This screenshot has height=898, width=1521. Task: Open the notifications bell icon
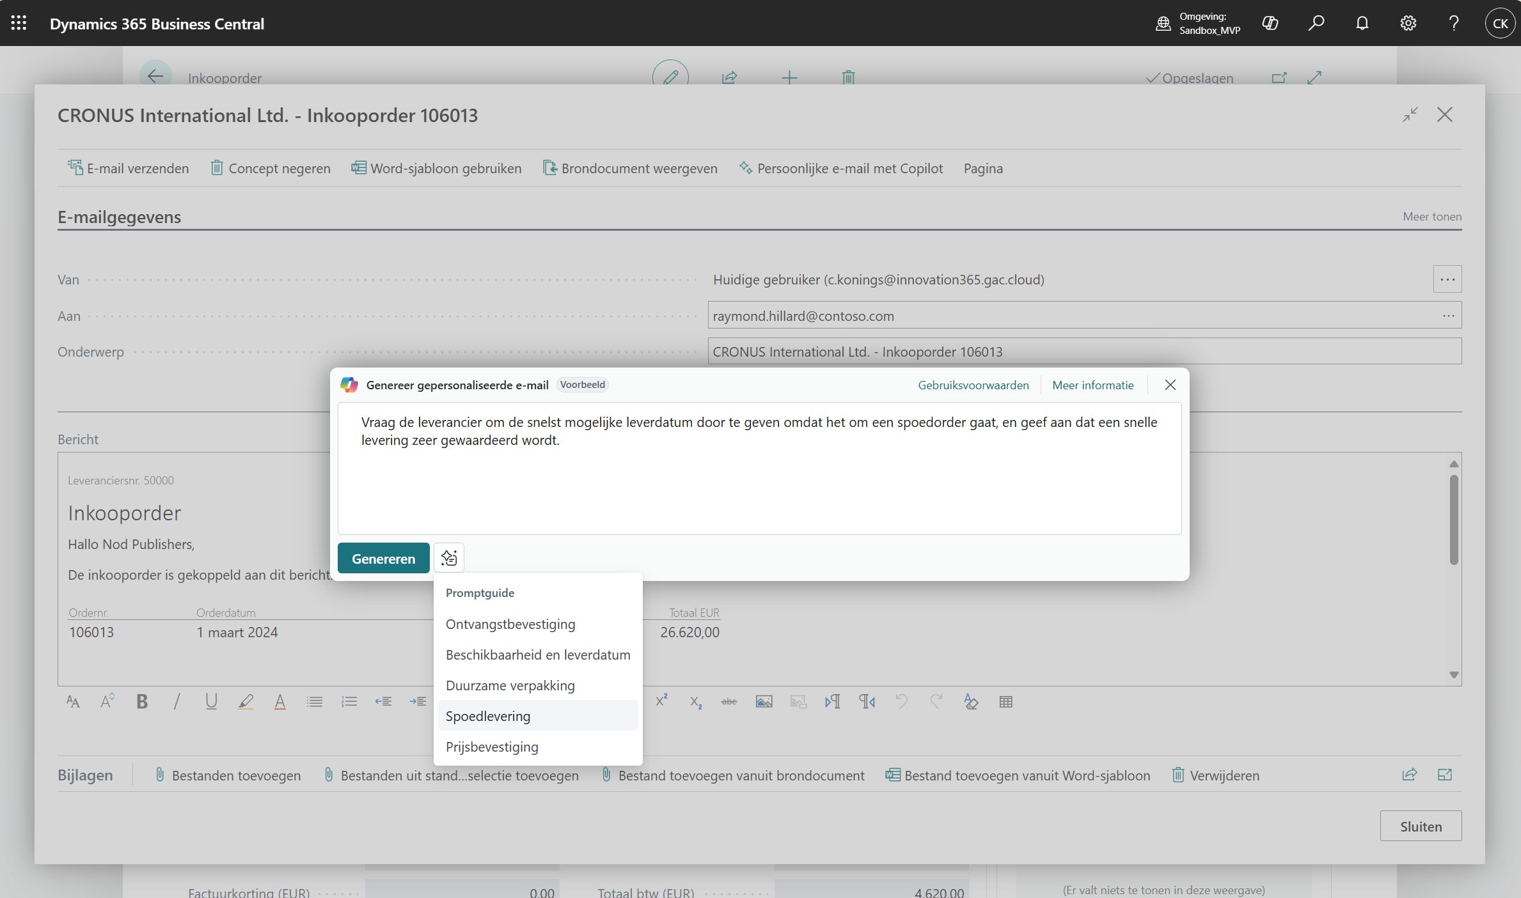[1362, 24]
